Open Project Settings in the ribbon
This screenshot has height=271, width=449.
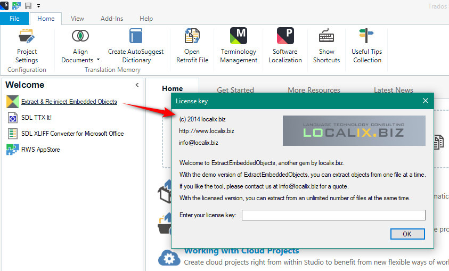tap(27, 46)
